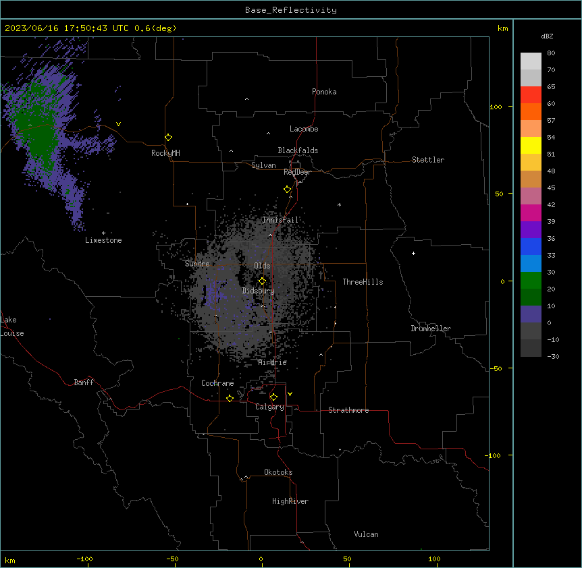Click the yellow marker west of Calgary
Screen dimensions: 582x568
pyautogui.click(x=230, y=398)
